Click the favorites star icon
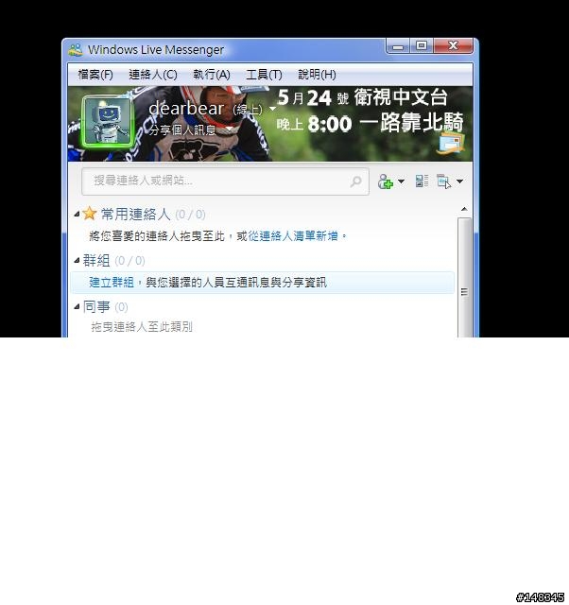Screen dimensions: 569x605 [90, 213]
